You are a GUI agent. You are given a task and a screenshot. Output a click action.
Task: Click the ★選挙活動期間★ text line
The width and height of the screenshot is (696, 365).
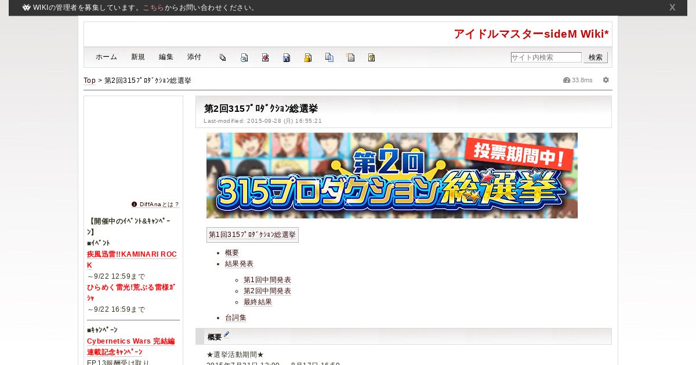tap(235, 355)
